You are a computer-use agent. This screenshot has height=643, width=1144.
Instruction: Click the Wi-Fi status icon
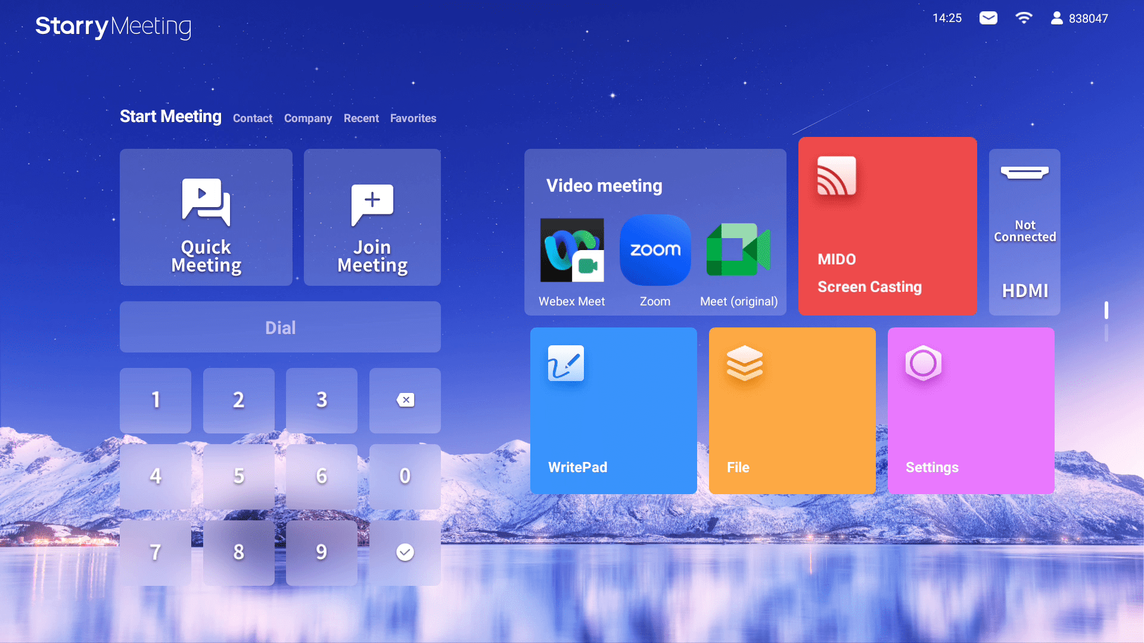point(1024,18)
